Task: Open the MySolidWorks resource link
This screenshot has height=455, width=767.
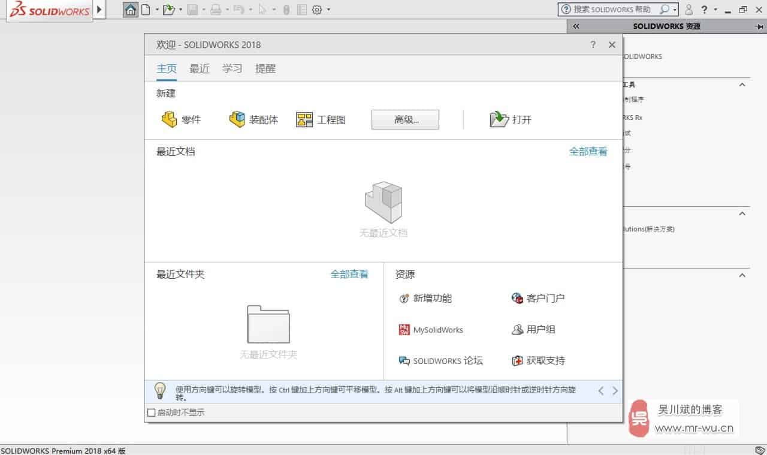Action: coord(431,330)
